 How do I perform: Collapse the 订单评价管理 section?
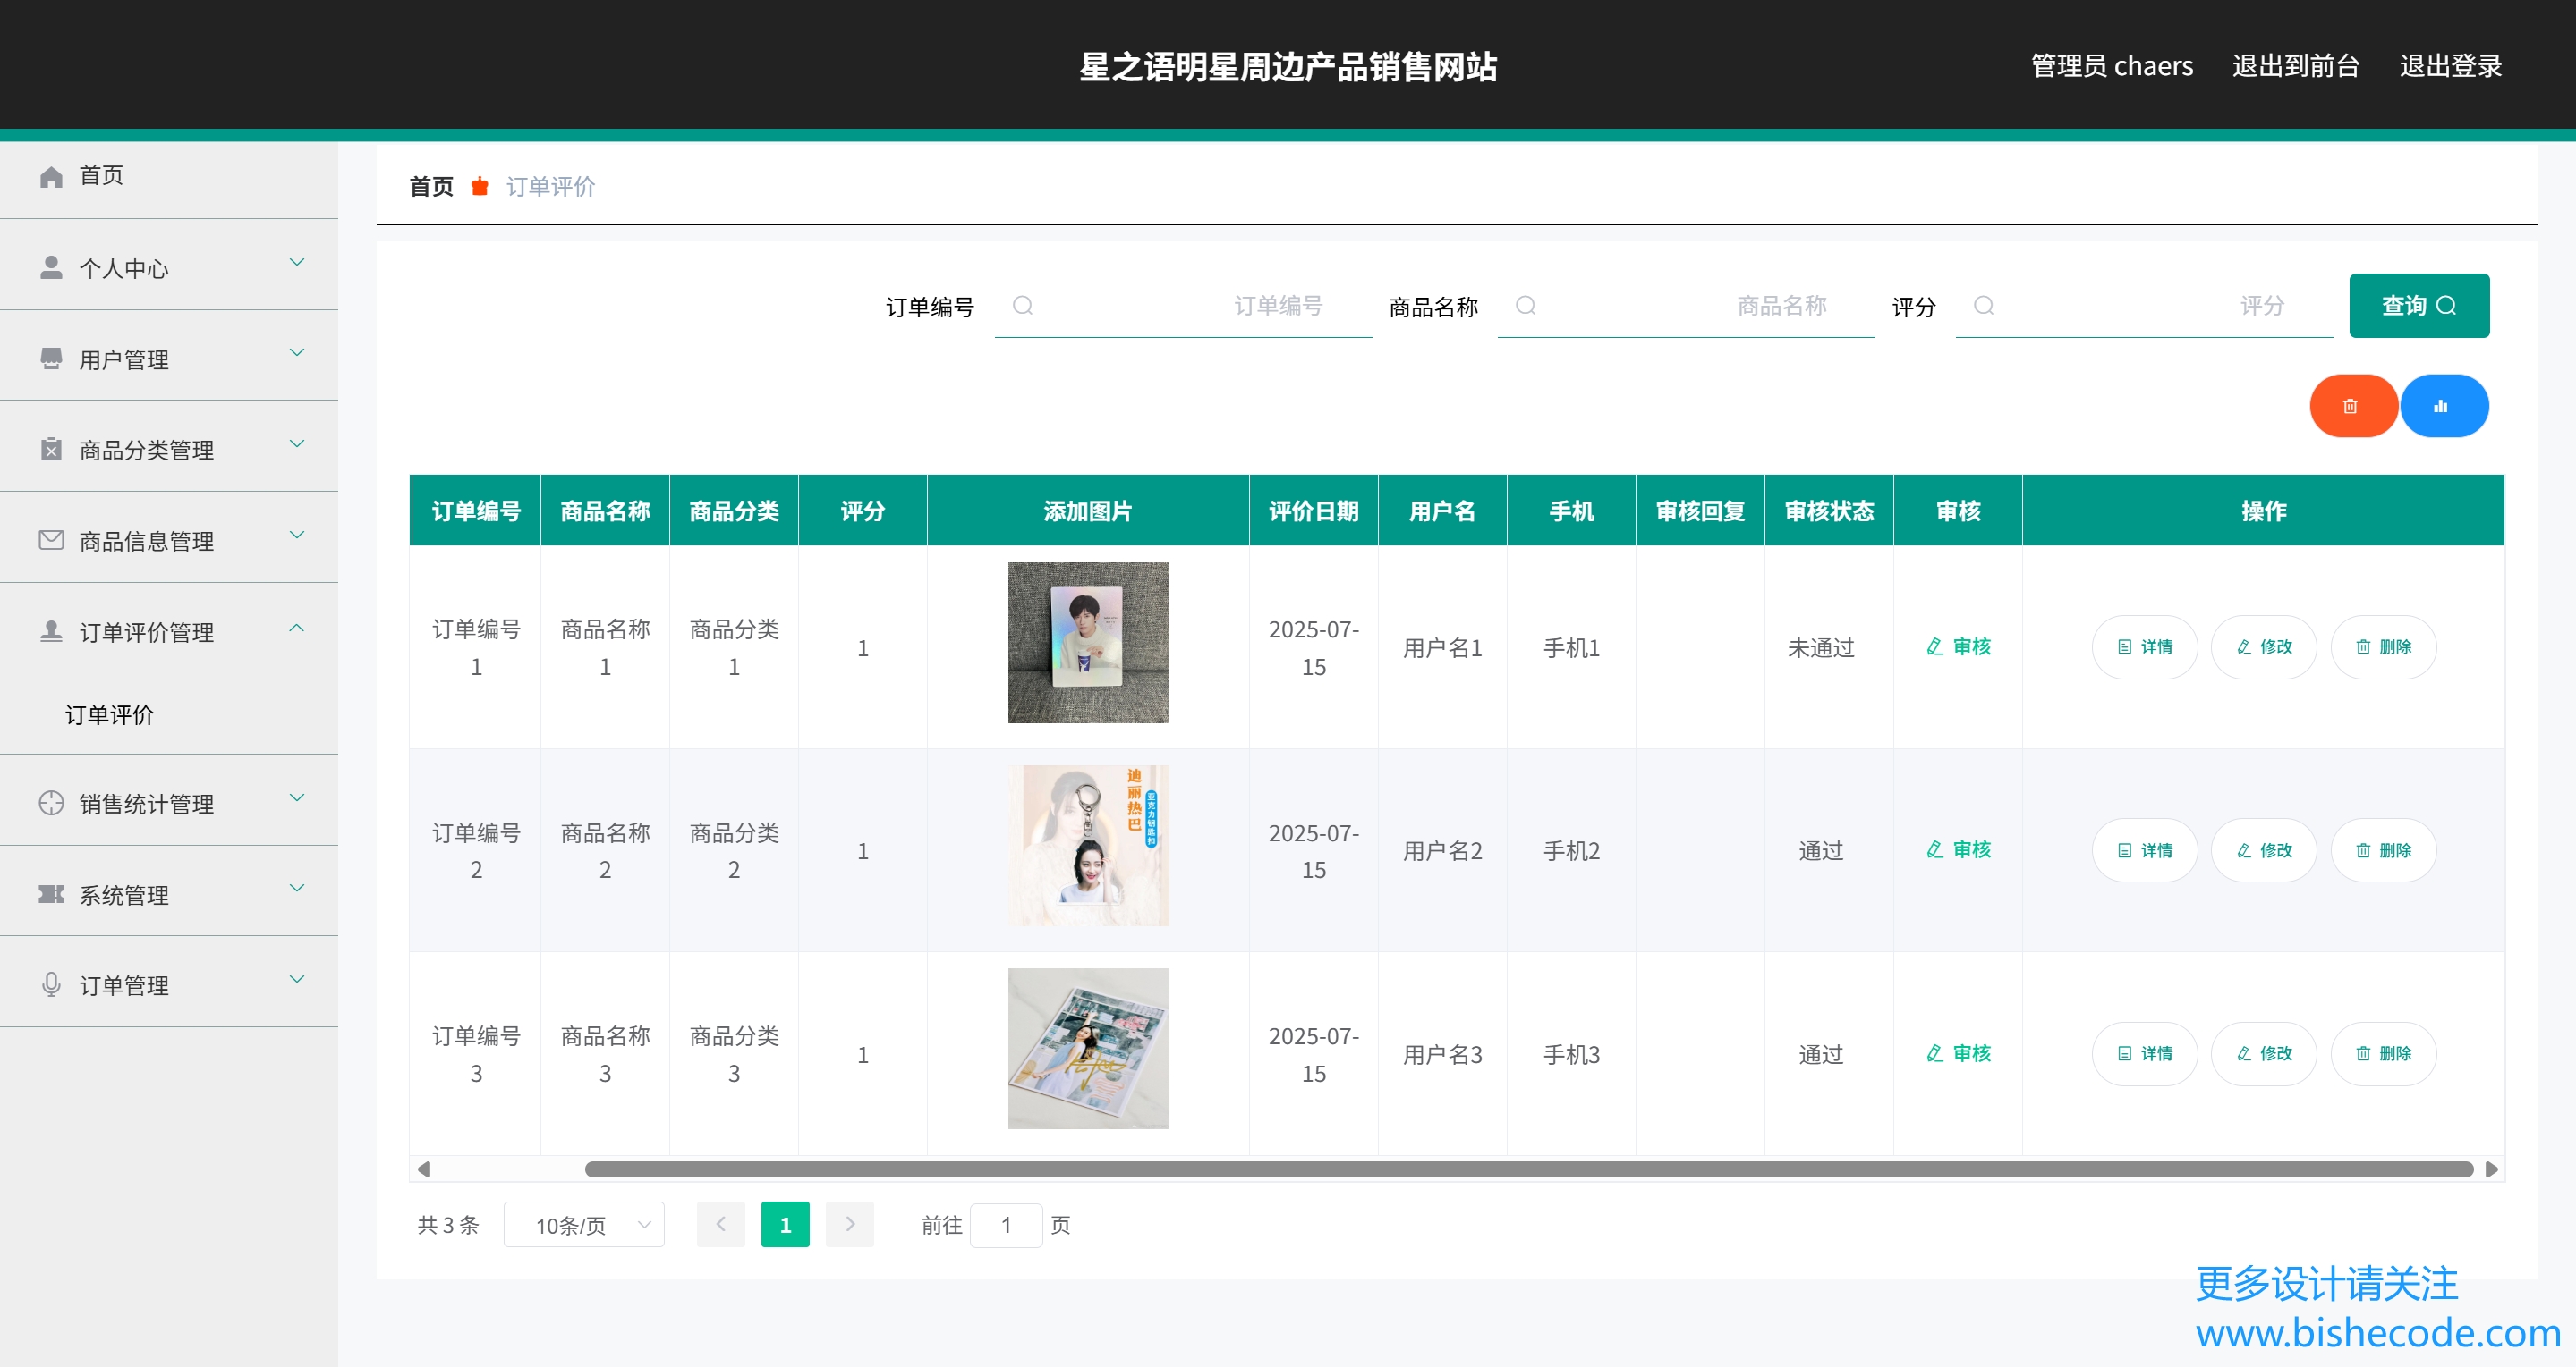[x=168, y=631]
